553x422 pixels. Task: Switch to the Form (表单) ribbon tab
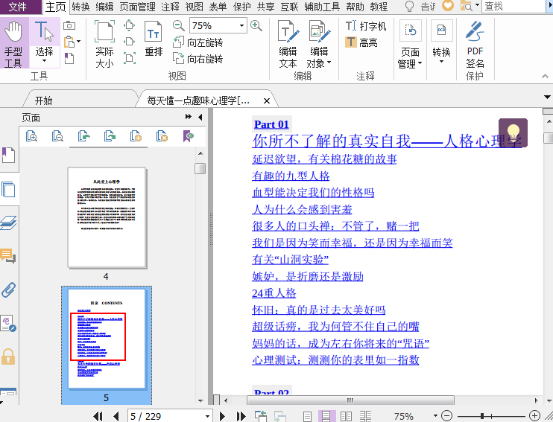point(218,7)
